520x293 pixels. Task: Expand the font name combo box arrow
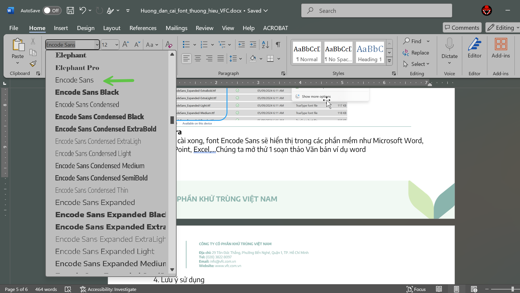(97, 45)
